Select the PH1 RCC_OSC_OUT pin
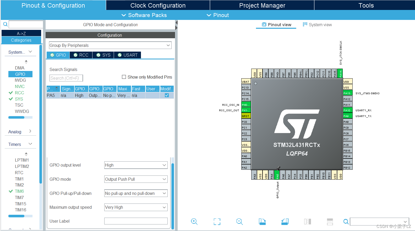This screenshot has width=415, height=231. click(246, 110)
